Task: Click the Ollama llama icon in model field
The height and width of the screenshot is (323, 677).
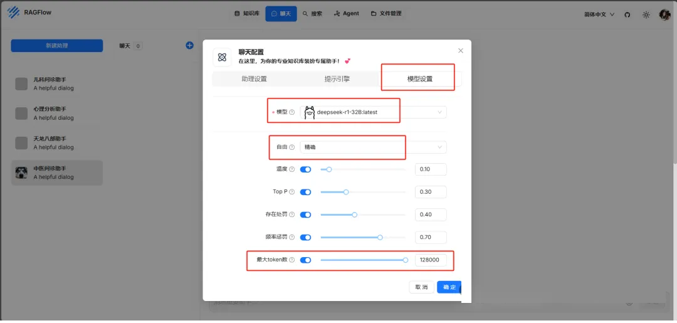Action: point(309,112)
